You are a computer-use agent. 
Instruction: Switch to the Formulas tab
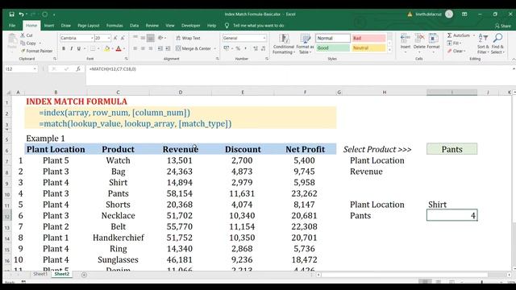point(114,26)
